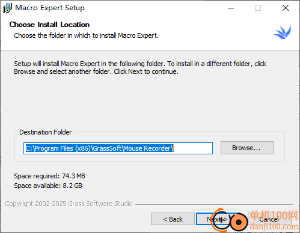300x233 pixels.
Task: Click the "Setup will install Macro Expert" paragraph
Action: click(140, 67)
